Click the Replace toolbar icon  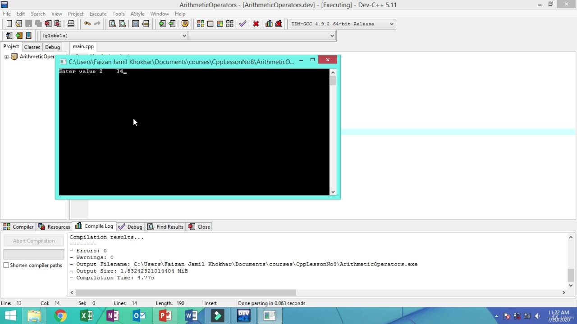click(122, 24)
